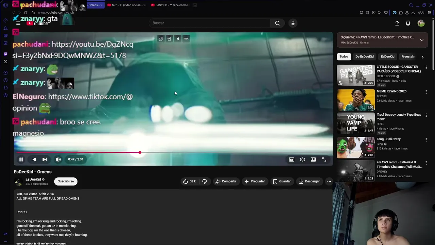This screenshot has width=435, height=245.
Task: Open video player settings gear
Action: click(x=302, y=159)
